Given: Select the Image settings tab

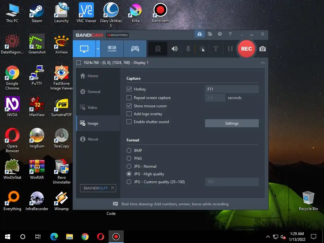Looking at the screenshot, I should tap(98, 123).
